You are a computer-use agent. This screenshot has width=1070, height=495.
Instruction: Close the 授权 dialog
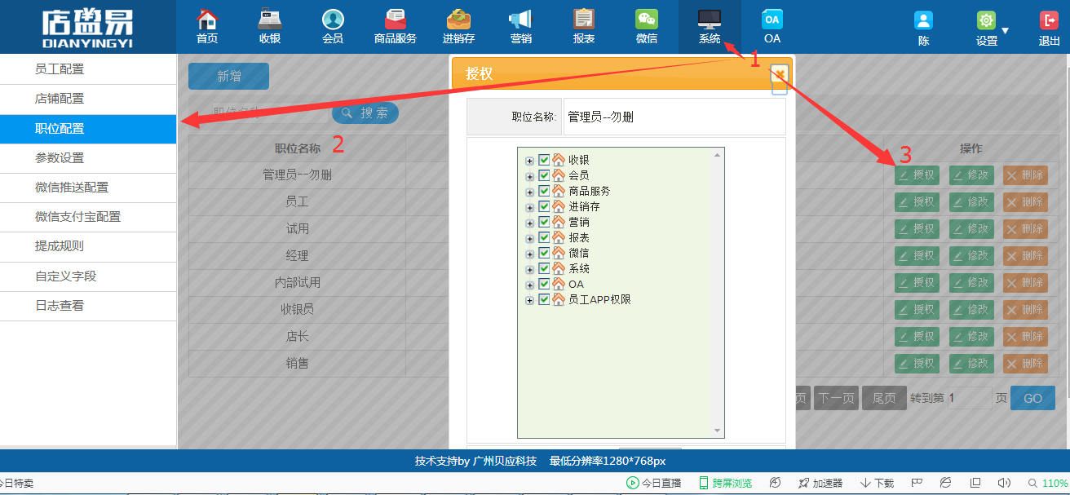tap(780, 75)
